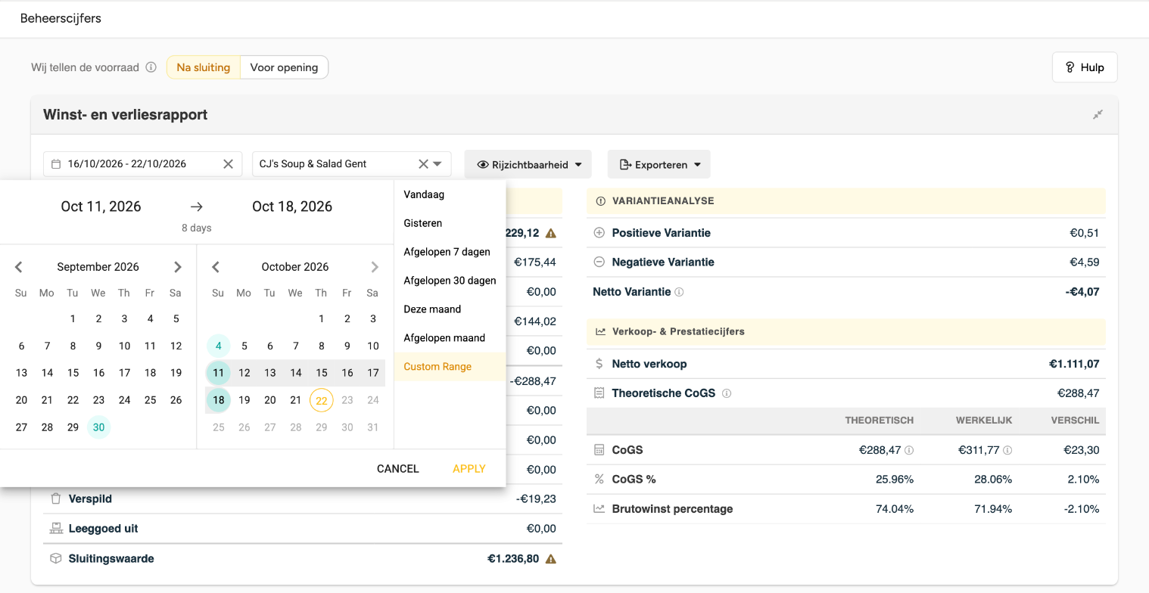Viewport: 1149px width, 593px height.
Task: Select 'Custom Range' option
Action: (x=450, y=367)
